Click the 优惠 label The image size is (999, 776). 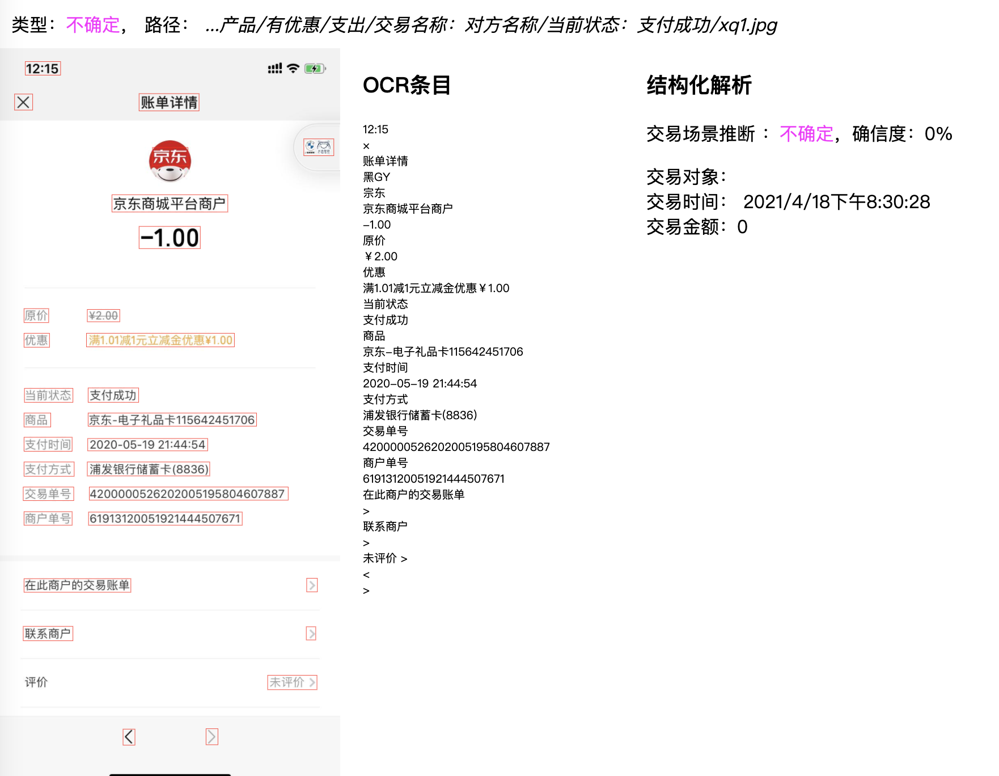click(x=36, y=340)
